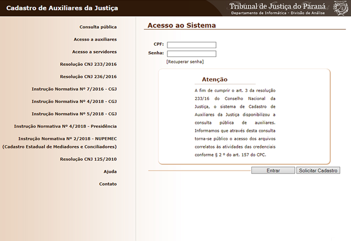Click Departamento de Informática - Divisão de Análise text
Viewport: 351px width, 241px height.
click(278, 13)
